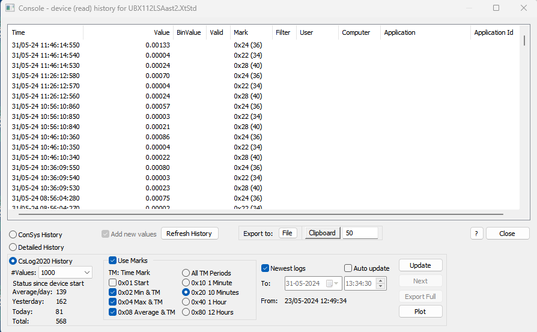The height and width of the screenshot is (332, 537).
Task: Enable the 0x01 Start checkbox
Action: pos(113,283)
